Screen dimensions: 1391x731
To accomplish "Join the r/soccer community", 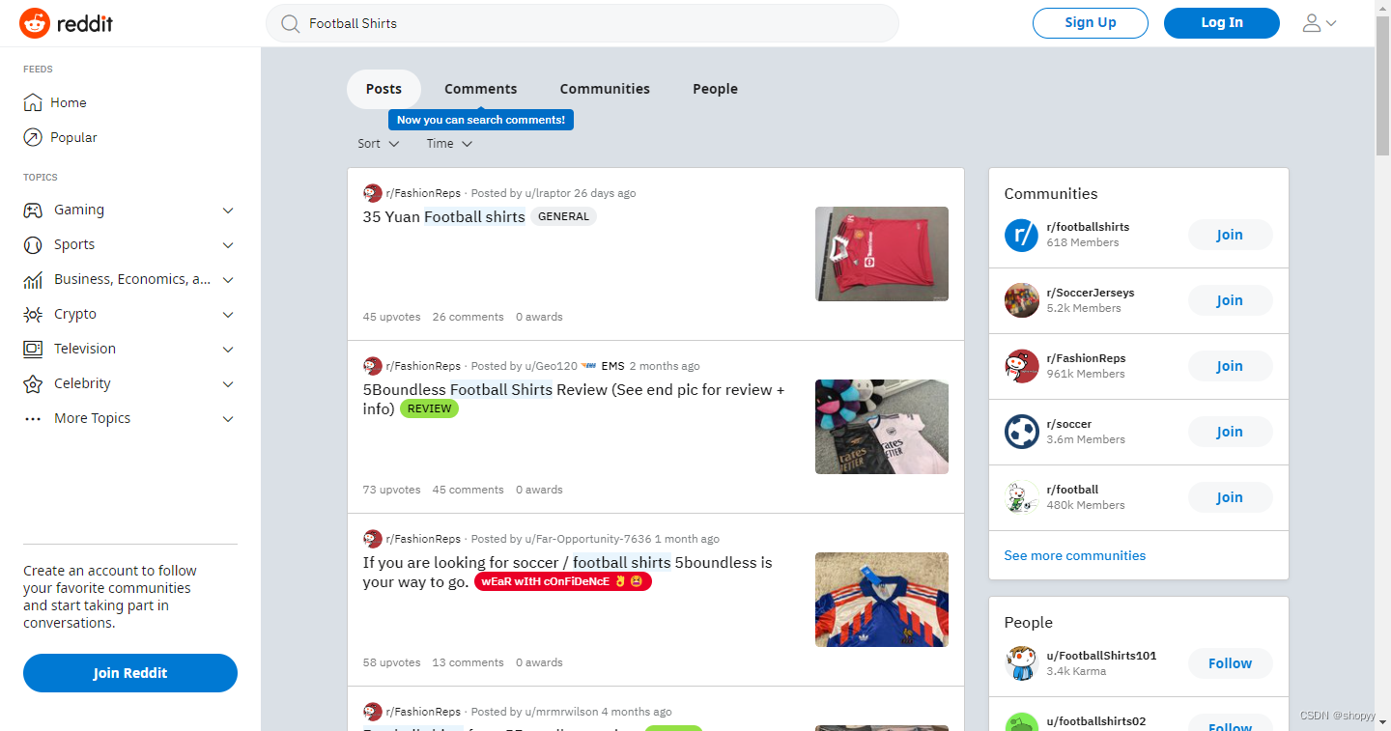I will point(1230,432).
